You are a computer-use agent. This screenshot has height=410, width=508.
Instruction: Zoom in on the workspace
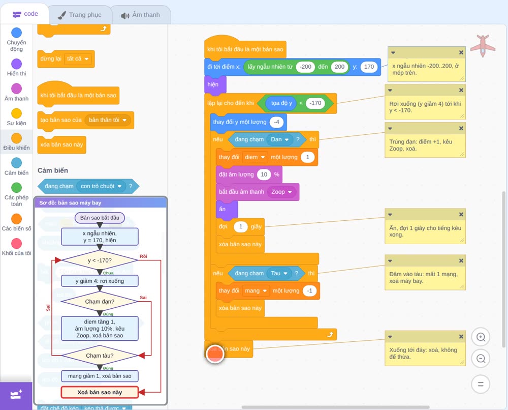coord(481,337)
